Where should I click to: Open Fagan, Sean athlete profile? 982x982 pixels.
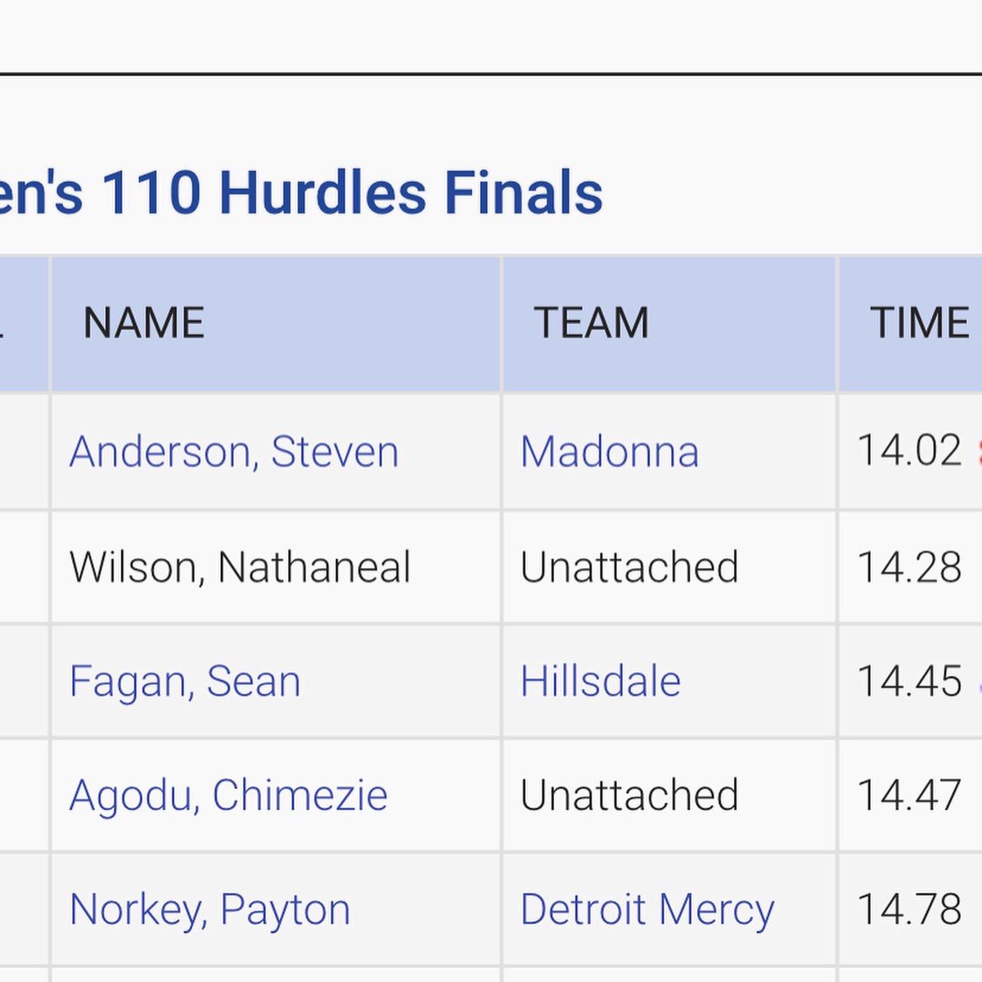coord(185,681)
